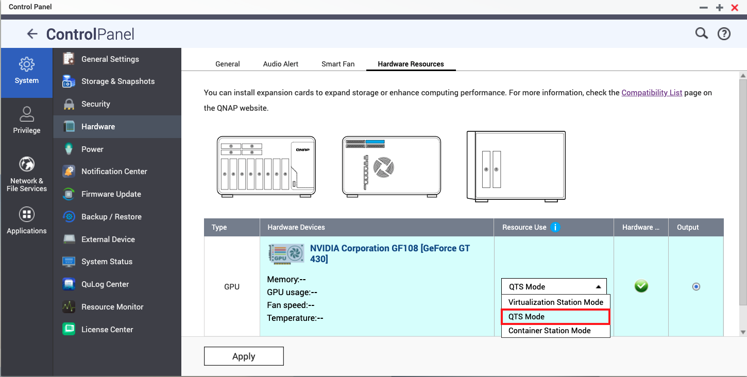The image size is (747, 377).
Task: Click the green hardware status checkmark
Action: click(x=641, y=286)
